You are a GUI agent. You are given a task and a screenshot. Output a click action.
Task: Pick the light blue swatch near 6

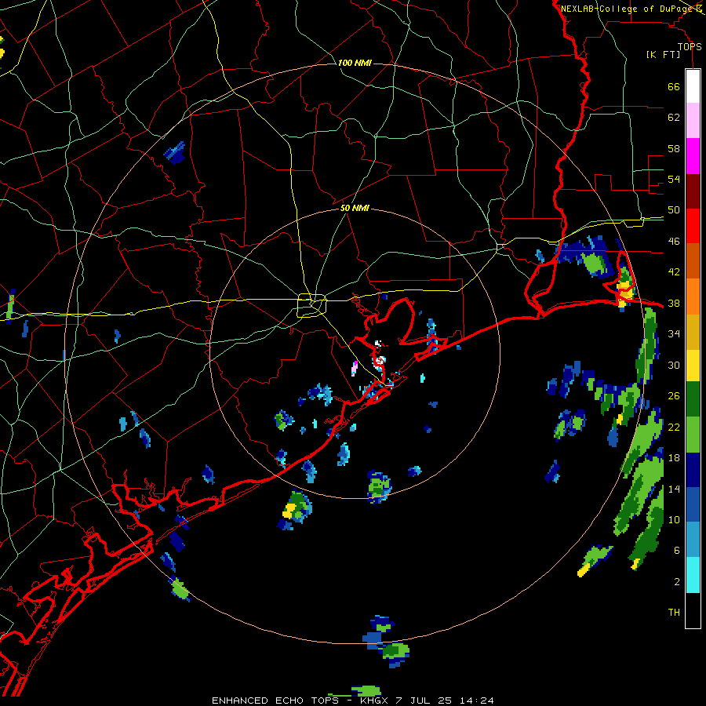coord(693,540)
